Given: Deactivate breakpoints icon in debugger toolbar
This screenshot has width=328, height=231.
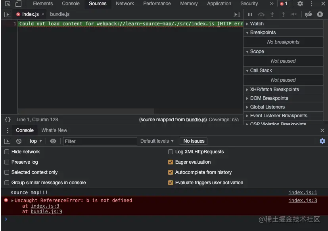Looking at the screenshot, I should pyautogui.click(x=309, y=14).
